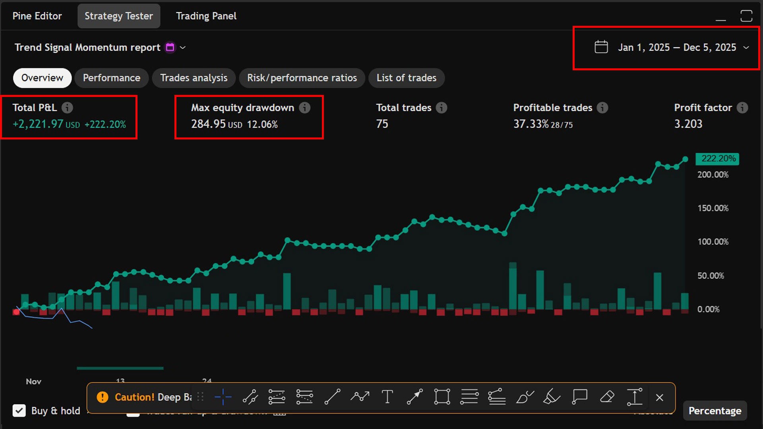
Task: Click the Percentage display button
Action: [x=715, y=411]
